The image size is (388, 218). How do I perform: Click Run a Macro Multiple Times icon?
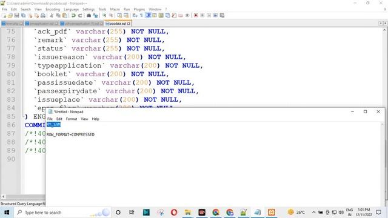coord(216,15)
